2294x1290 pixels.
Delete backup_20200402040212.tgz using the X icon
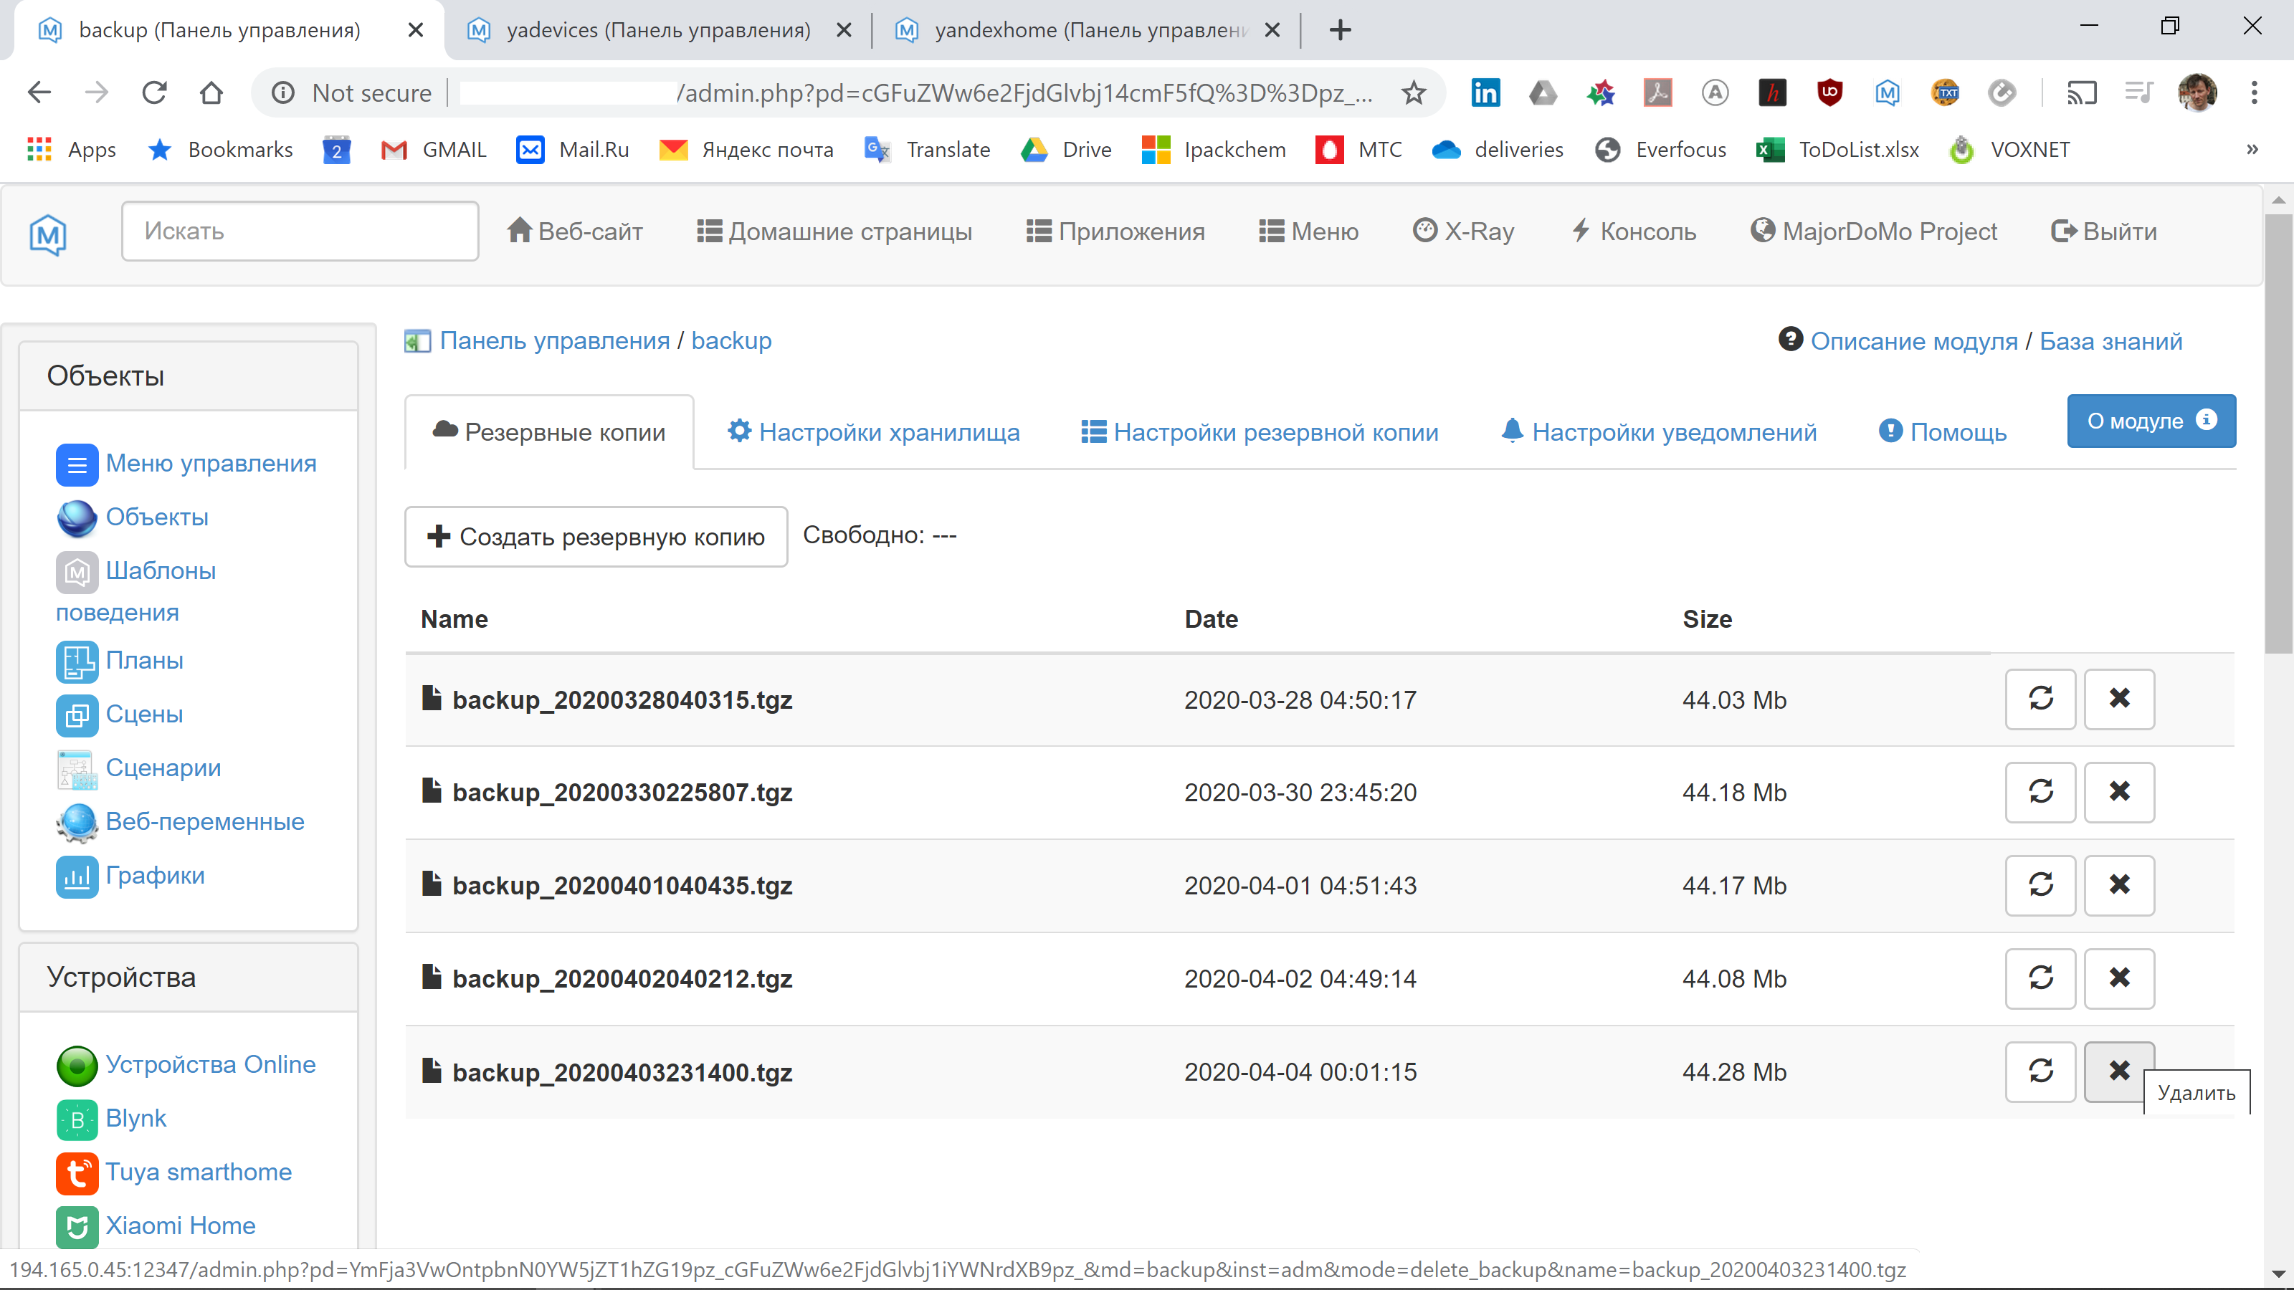click(2120, 978)
